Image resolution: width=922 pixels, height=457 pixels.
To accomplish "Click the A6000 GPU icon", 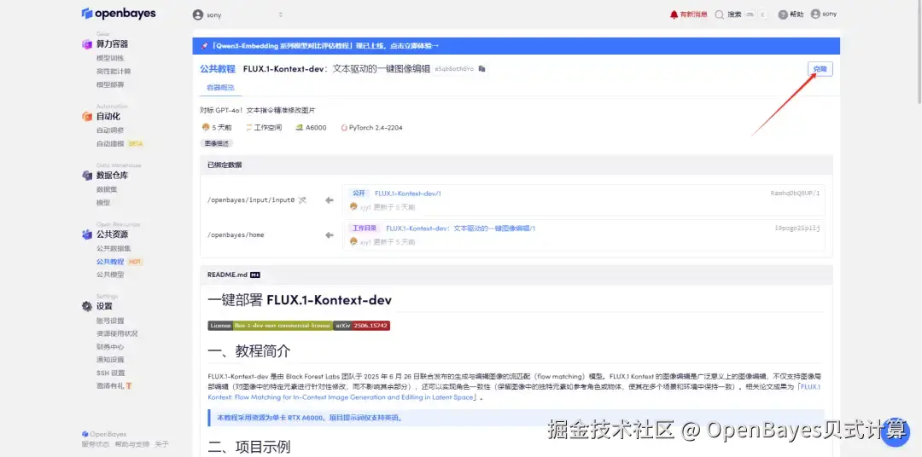I will 300,128.
